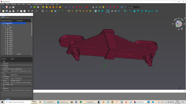186x104 pixels.
Task: Switch to the Tâches tab
Action: (7, 17)
